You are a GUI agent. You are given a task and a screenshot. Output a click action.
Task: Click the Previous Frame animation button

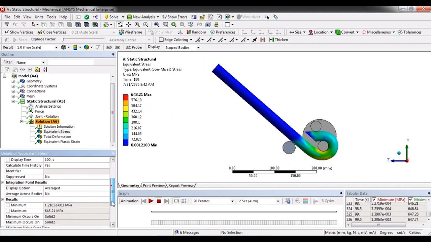click(144, 201)
